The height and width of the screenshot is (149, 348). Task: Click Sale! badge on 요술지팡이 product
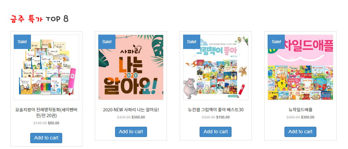[22, 42]
